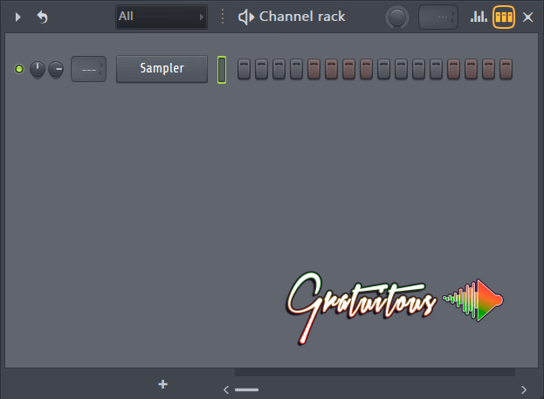Enable step 5 of Sampler
This screenshot has width=544, height=399.
click(314, 69)
